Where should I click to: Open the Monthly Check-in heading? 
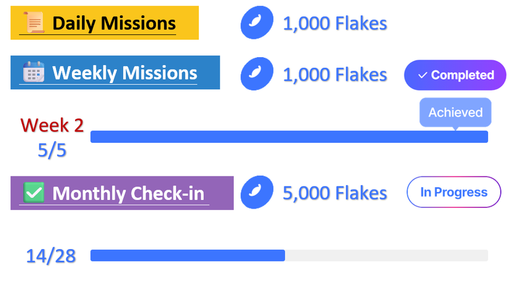coord(128,193)
